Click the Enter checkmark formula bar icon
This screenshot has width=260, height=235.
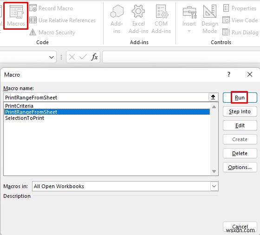(x=83, y=57)
